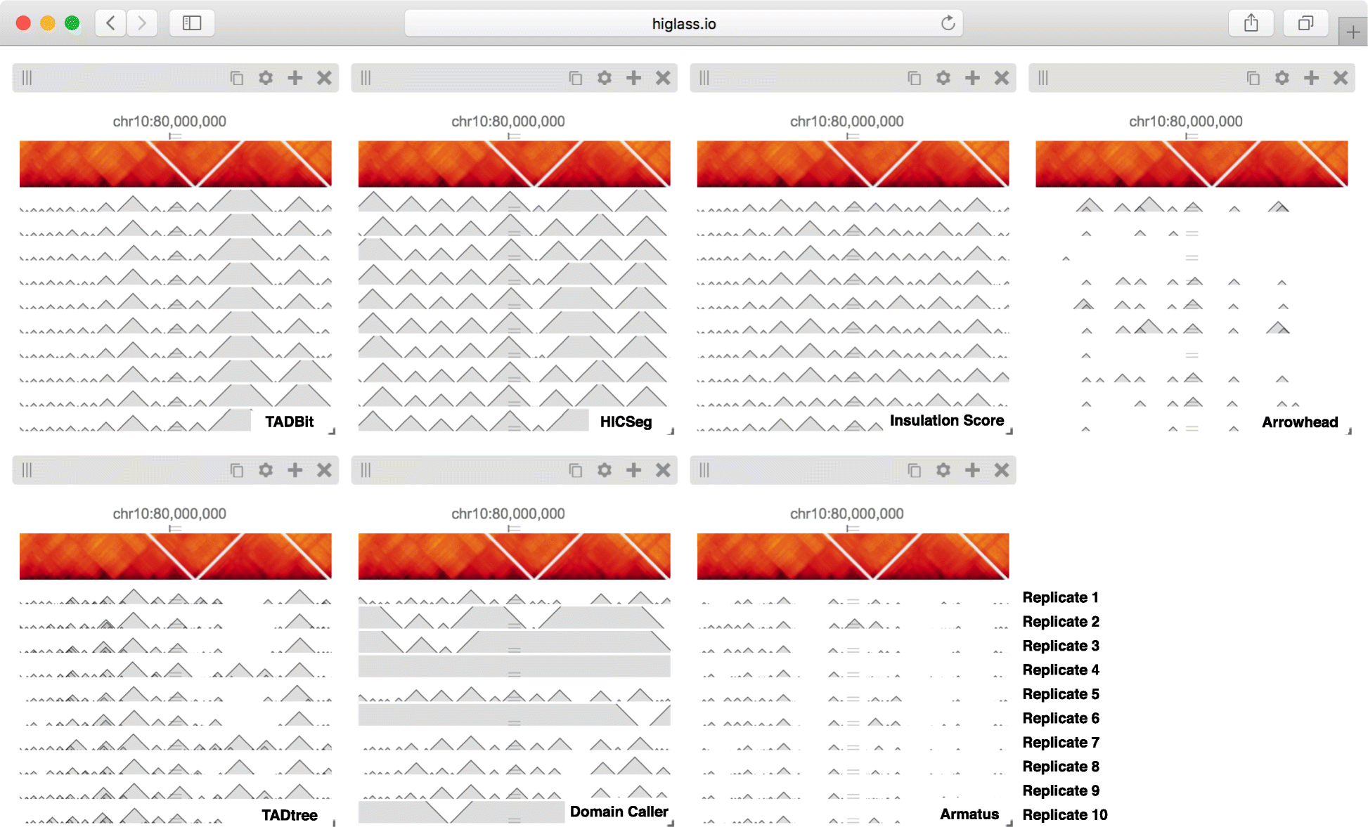This screenshot has width=1368, height=827.
Task: Close the TADBit view
Action: pos(324,78)
